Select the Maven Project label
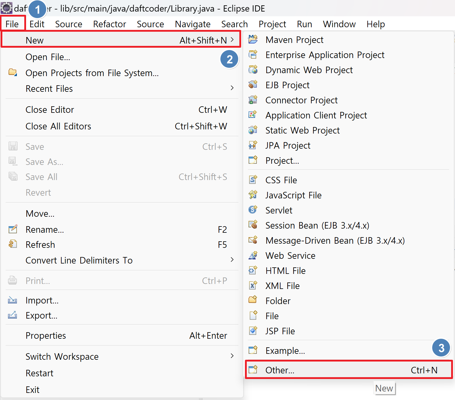 pyautogui.click(x=295, y=40)
